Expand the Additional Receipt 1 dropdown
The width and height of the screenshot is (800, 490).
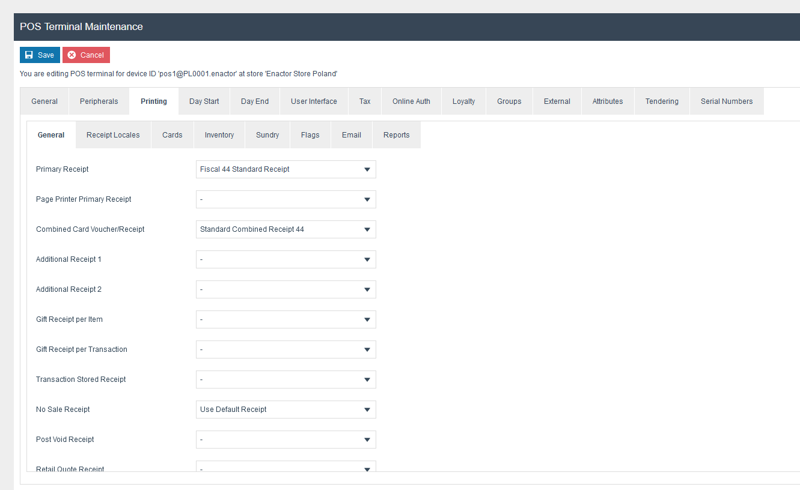pyautogui.click(x=285, y=259)
